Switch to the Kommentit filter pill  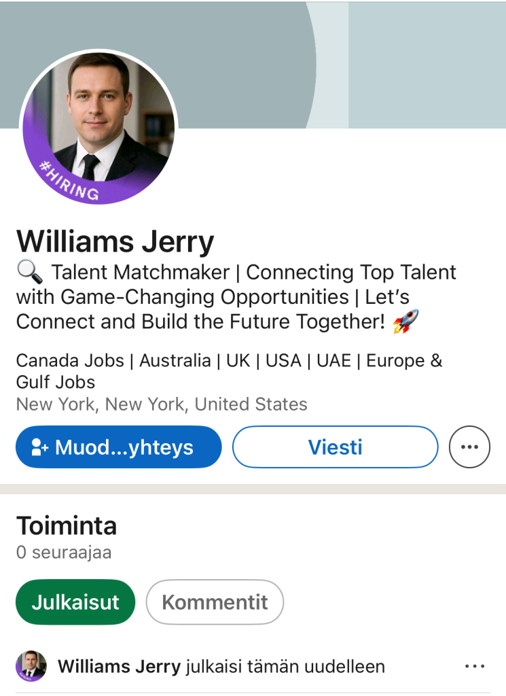(215, 602)
